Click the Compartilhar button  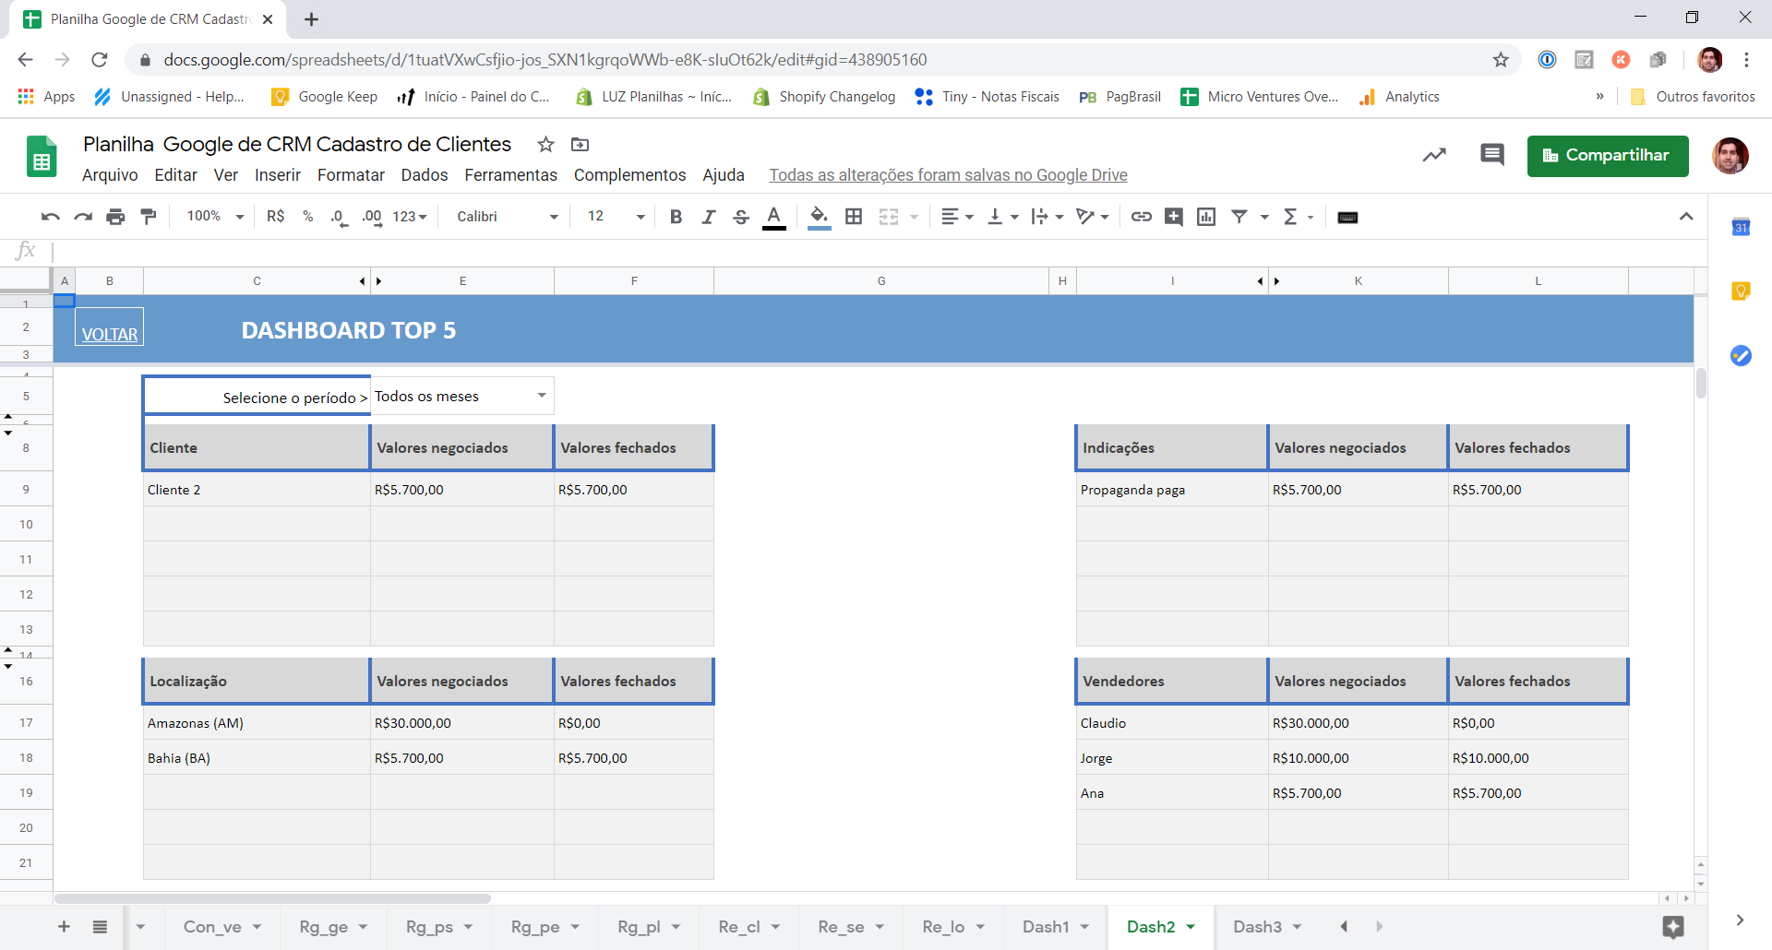(1608, 156)
